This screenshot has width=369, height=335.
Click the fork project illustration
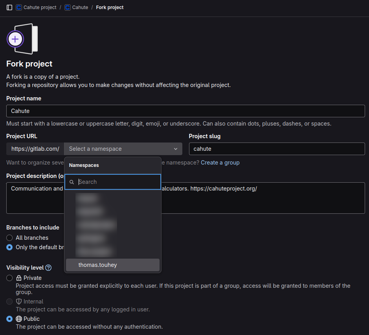tap(22, 39)
